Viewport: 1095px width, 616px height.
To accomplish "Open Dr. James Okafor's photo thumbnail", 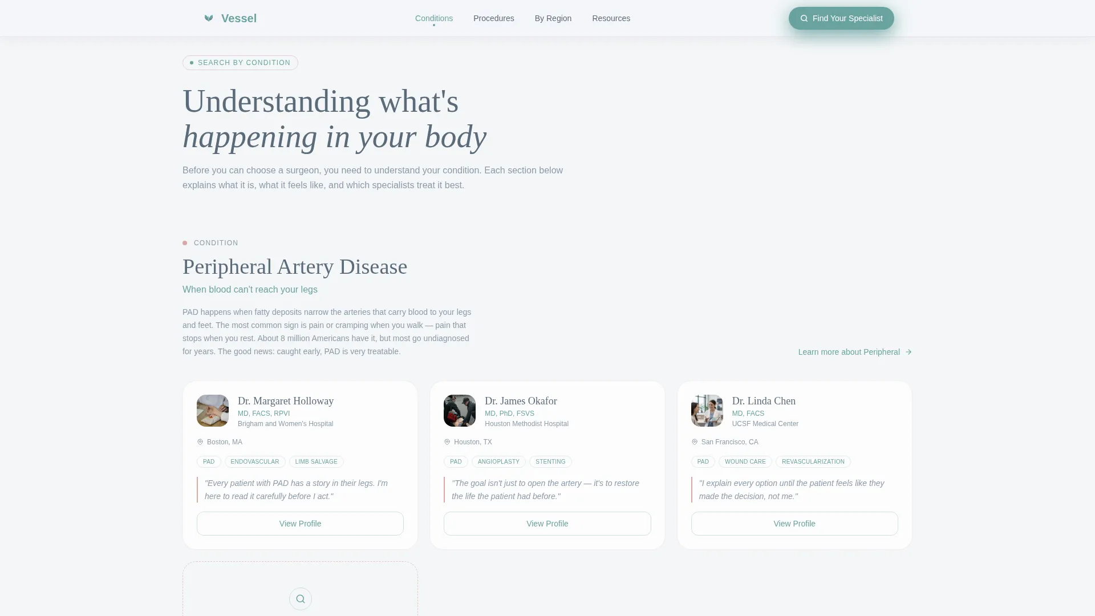I will (460, 411).
